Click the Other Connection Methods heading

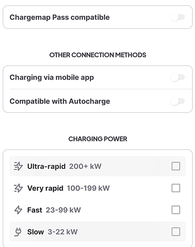(98, 55)
